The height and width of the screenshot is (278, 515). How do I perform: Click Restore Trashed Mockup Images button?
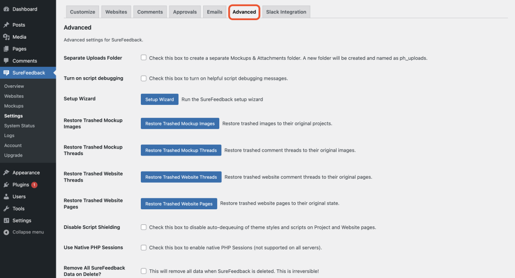180,123
